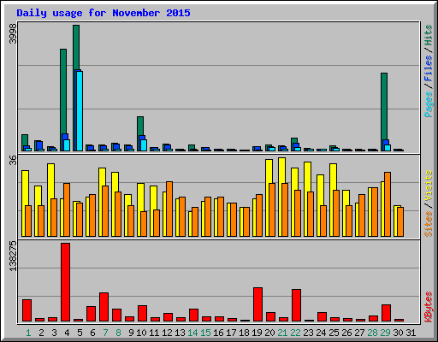Click the yellow "Visits" legend label
This screenshot has height=342, width=438.
tap(429, 186)
